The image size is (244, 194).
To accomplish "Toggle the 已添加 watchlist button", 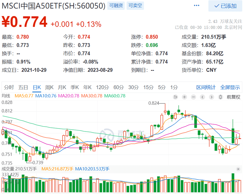I will [x=225, y=6].
